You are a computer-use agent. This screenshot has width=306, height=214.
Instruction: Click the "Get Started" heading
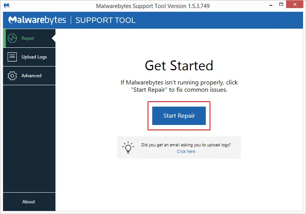tap(179, 65)
